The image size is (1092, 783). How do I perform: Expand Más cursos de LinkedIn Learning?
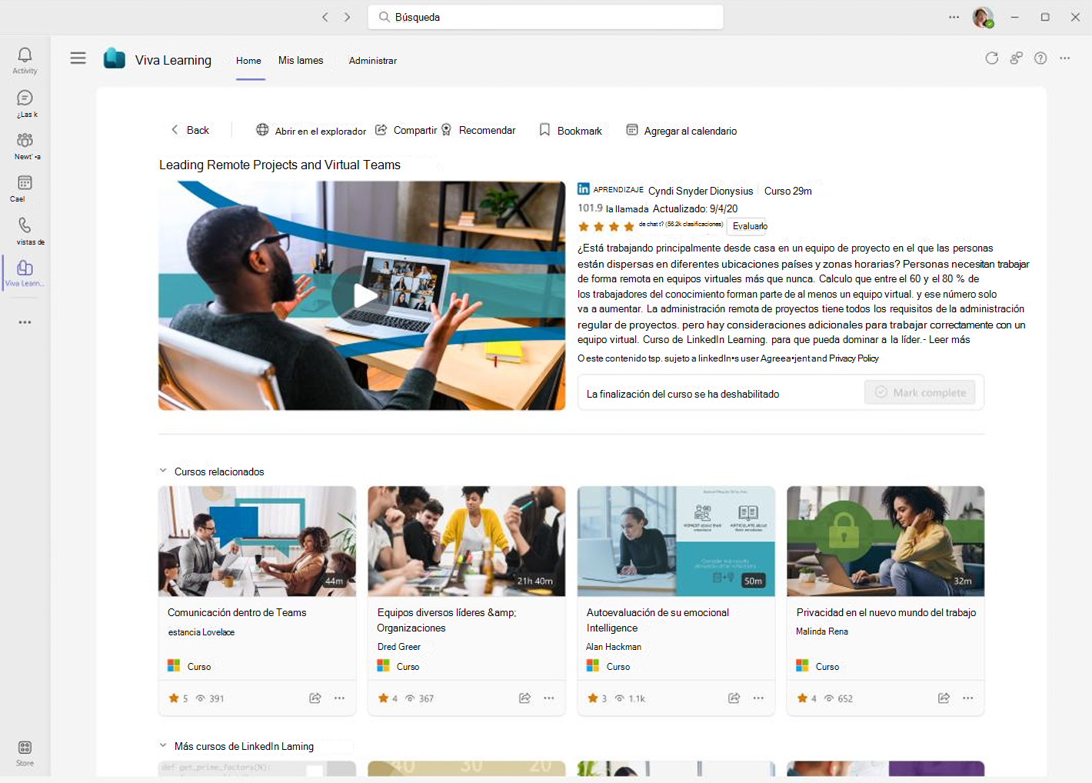pyautogui.click(x=162, y=745)
